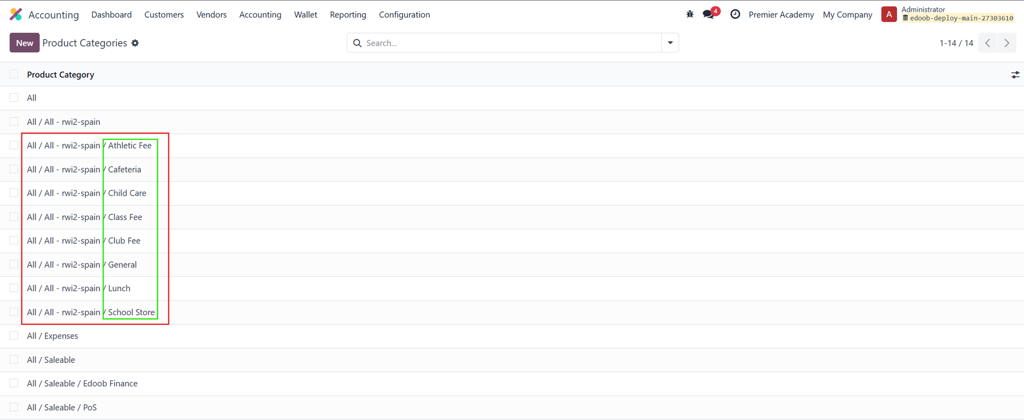Screen dimensions: 1024x420
Task: Open the activities clock icon
Action: tap(735, 14)
